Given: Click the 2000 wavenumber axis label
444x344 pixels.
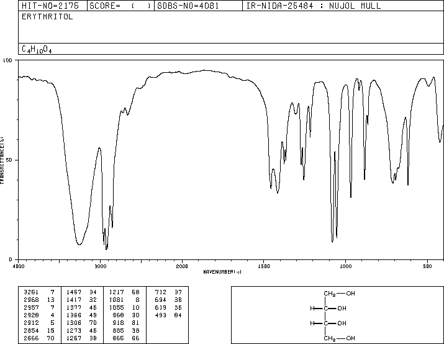Looking at the screenshot, I should [x=182, y=266].
